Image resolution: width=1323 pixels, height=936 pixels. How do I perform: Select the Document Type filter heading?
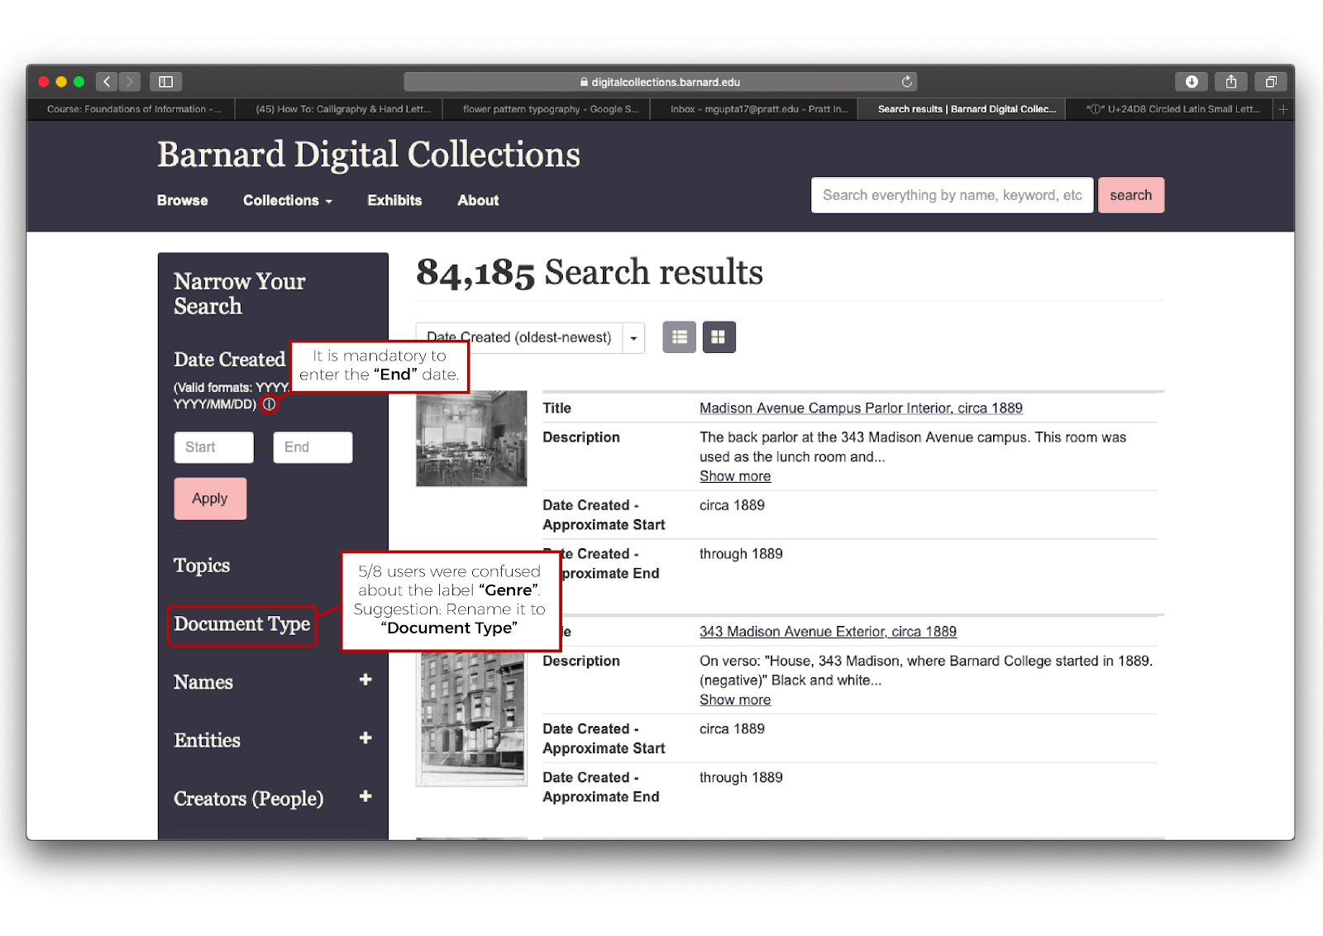pos(242,624)
